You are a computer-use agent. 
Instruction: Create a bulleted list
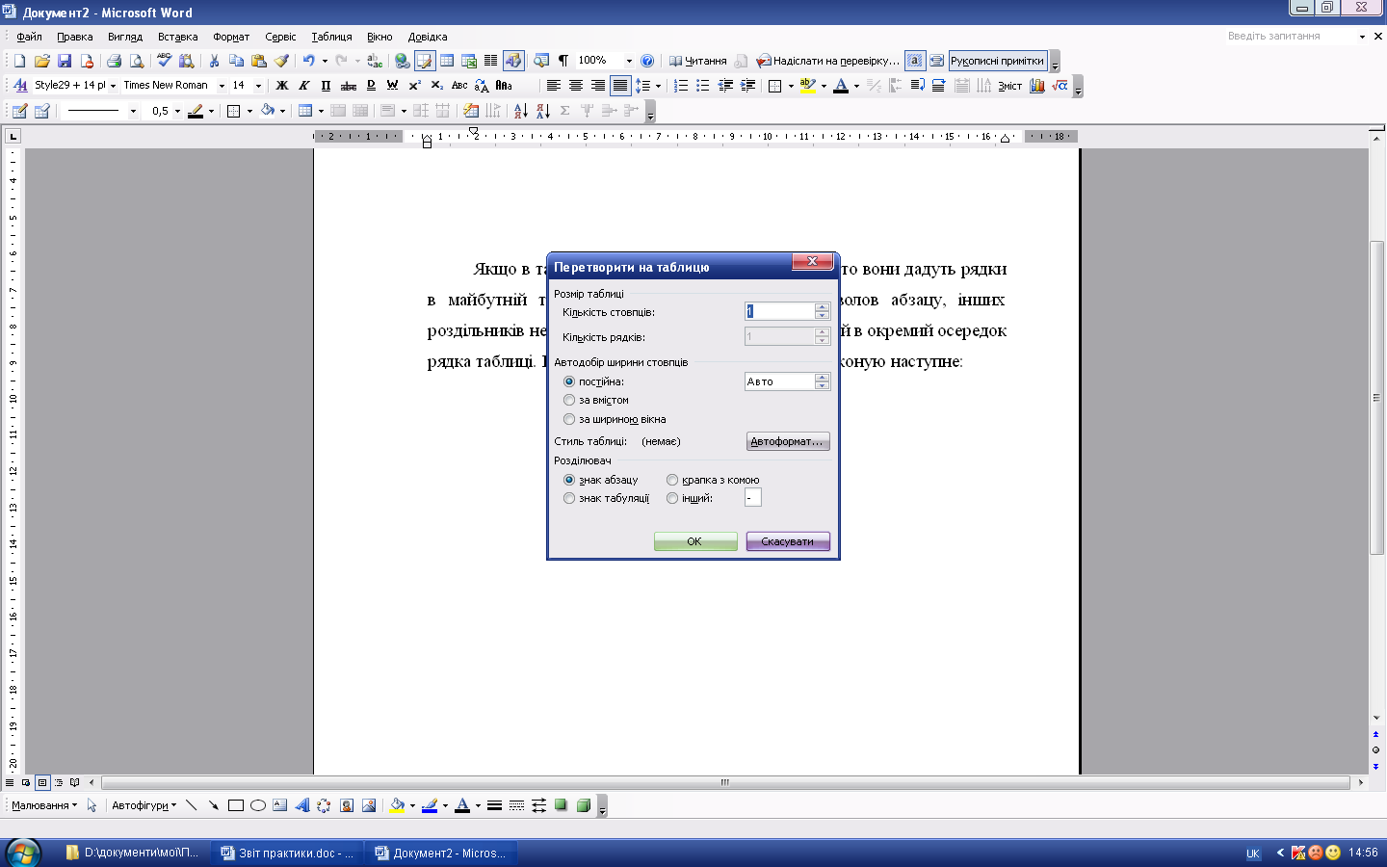click(703, 86)
